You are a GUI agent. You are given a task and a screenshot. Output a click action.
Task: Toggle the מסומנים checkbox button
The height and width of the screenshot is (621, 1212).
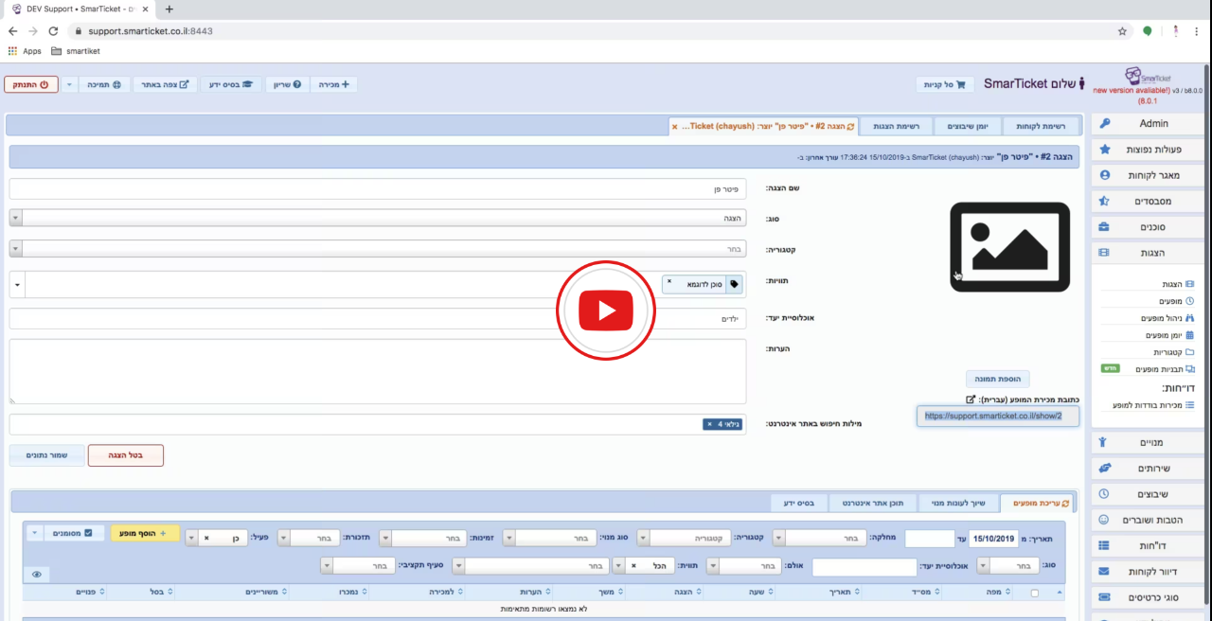(76, 533)
